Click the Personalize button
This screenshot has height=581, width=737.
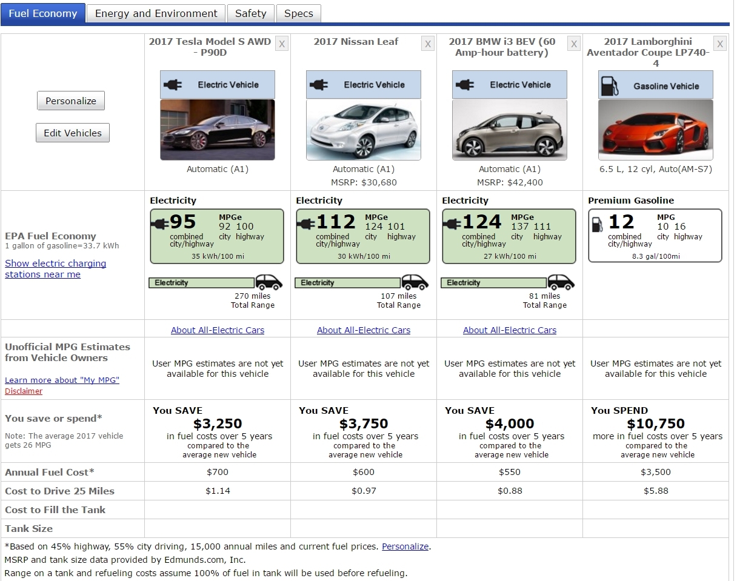coord(71,101)
